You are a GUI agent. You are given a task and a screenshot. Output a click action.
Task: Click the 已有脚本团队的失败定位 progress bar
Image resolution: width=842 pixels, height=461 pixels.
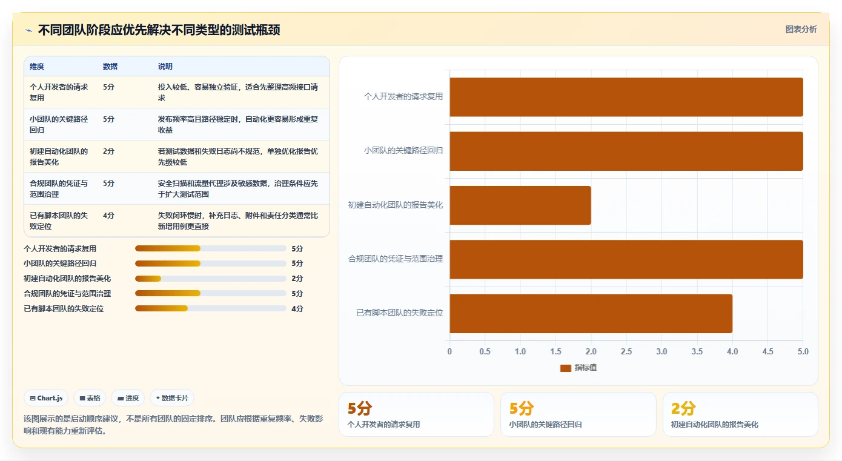[210, 308]
